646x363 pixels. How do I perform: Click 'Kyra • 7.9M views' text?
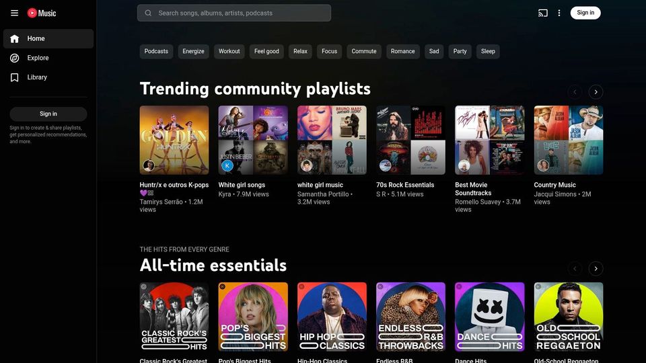tap(244, 194)
